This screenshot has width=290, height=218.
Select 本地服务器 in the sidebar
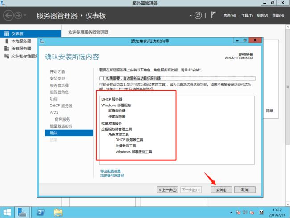click(x=21, y=41)
